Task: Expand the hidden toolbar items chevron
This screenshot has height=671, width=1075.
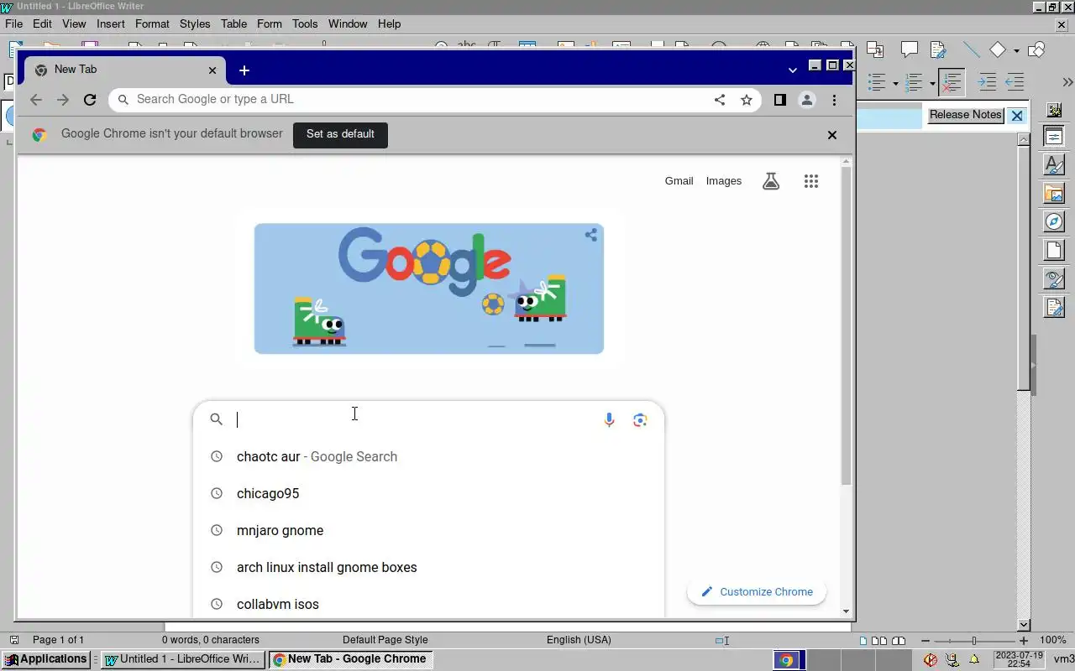Action: coord(1067,82)
